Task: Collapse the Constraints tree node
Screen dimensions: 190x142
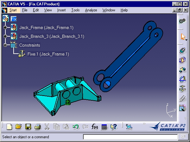Action: [5, 45]
